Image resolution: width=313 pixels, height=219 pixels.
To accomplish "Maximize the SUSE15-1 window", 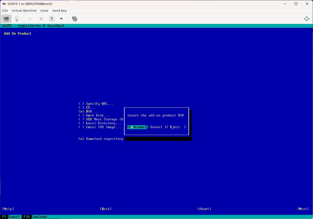I will click(296, 4).
